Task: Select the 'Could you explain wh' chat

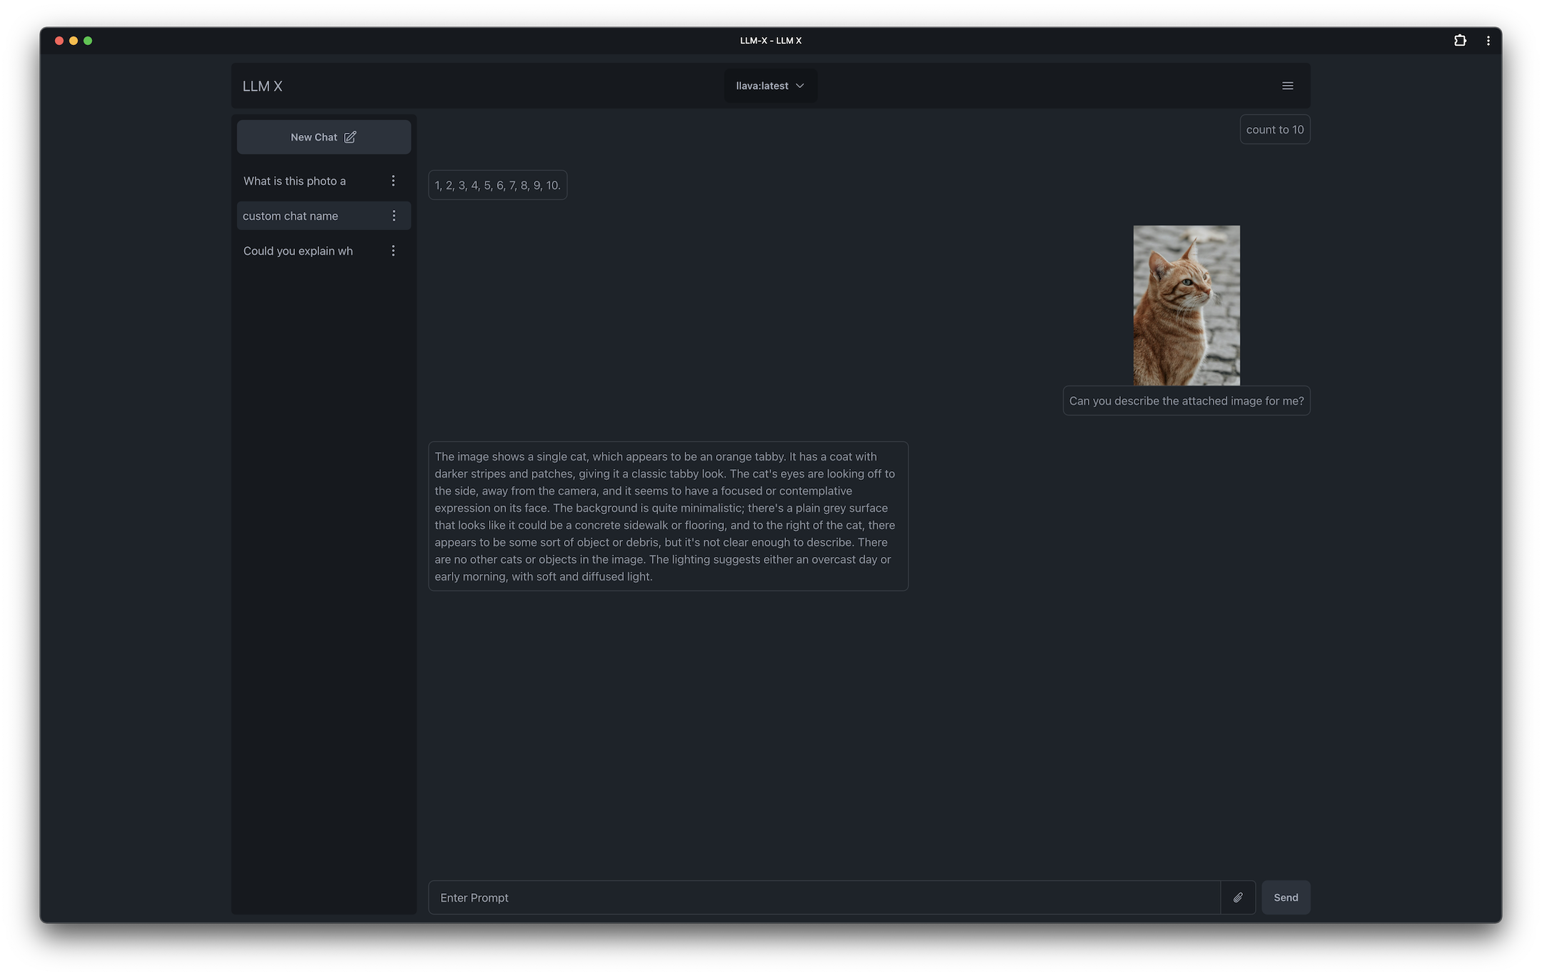Action: tap(297, 250)
